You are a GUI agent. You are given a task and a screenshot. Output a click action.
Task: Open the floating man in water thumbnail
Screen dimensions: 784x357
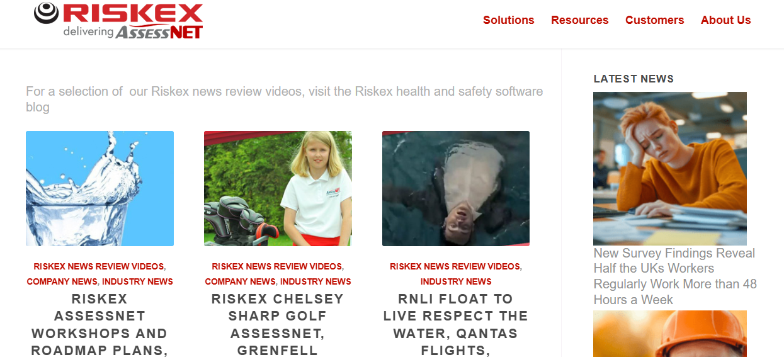pyautogui.click(x=456, y=188)
